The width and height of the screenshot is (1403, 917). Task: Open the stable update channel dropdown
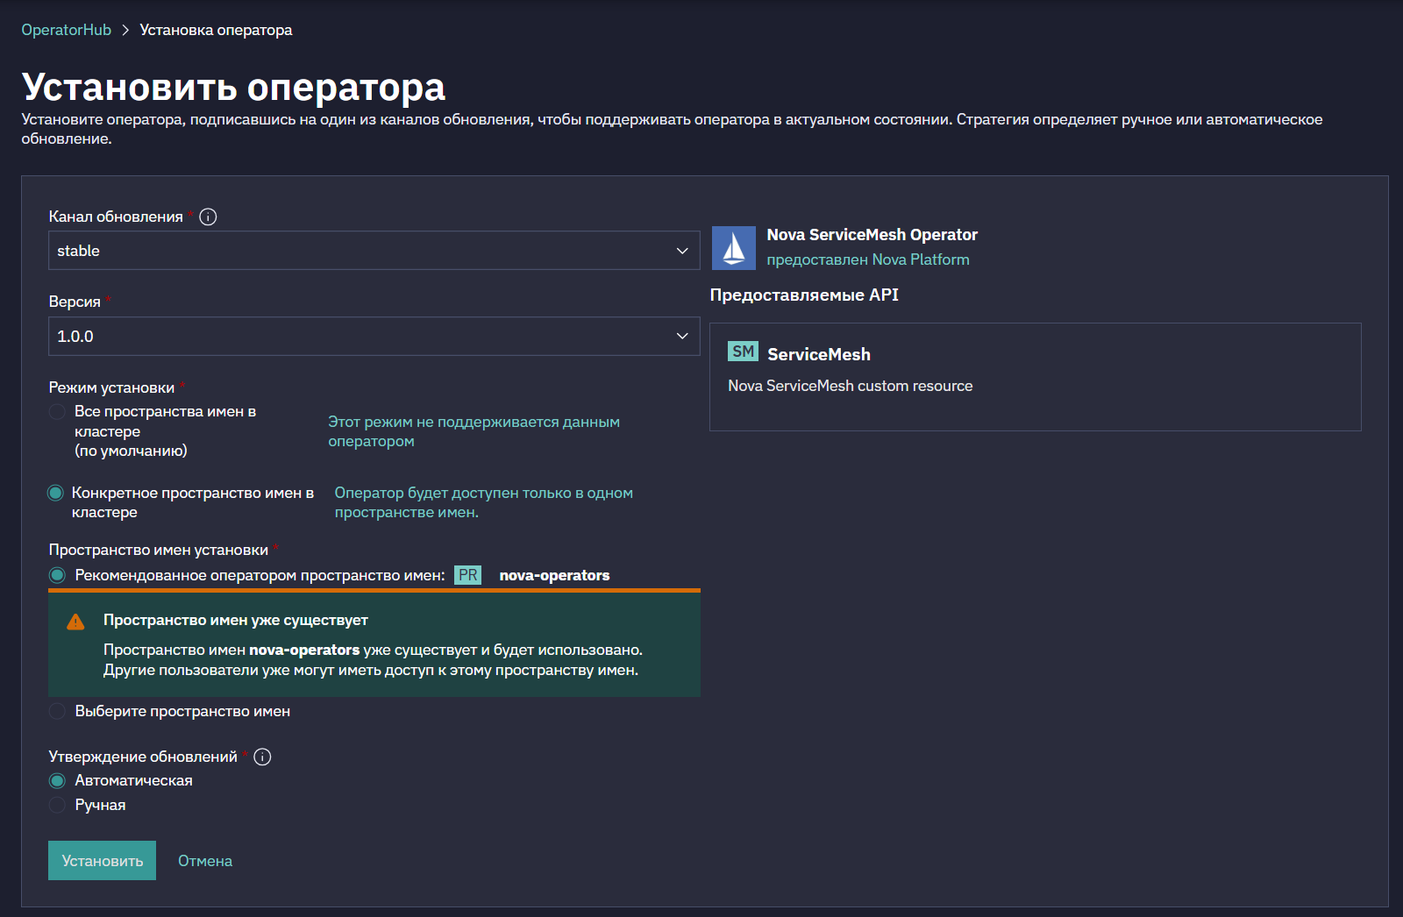374,251
